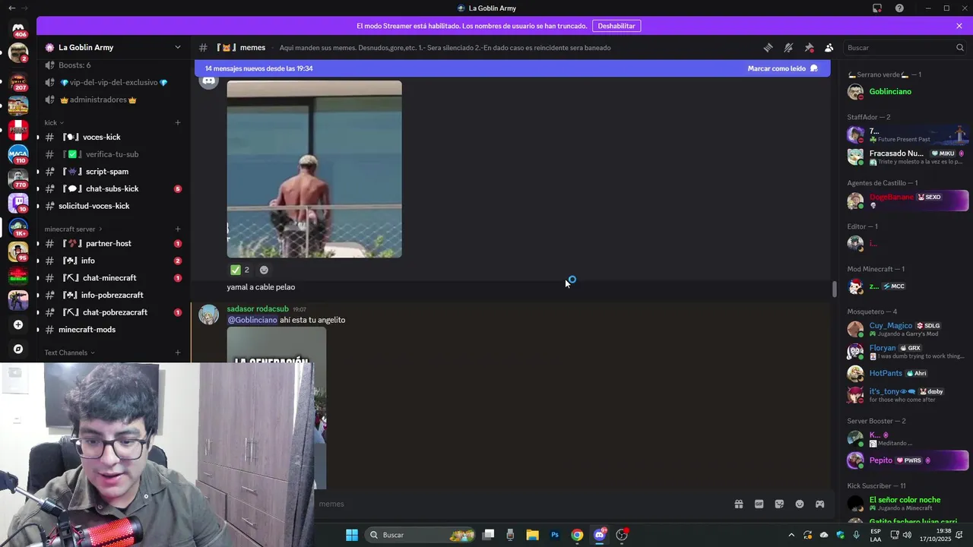Open File Explorer from the taskbar
The height and width of the screenshot is (547, 973).
pyautogui.click(x=532, y=535)
